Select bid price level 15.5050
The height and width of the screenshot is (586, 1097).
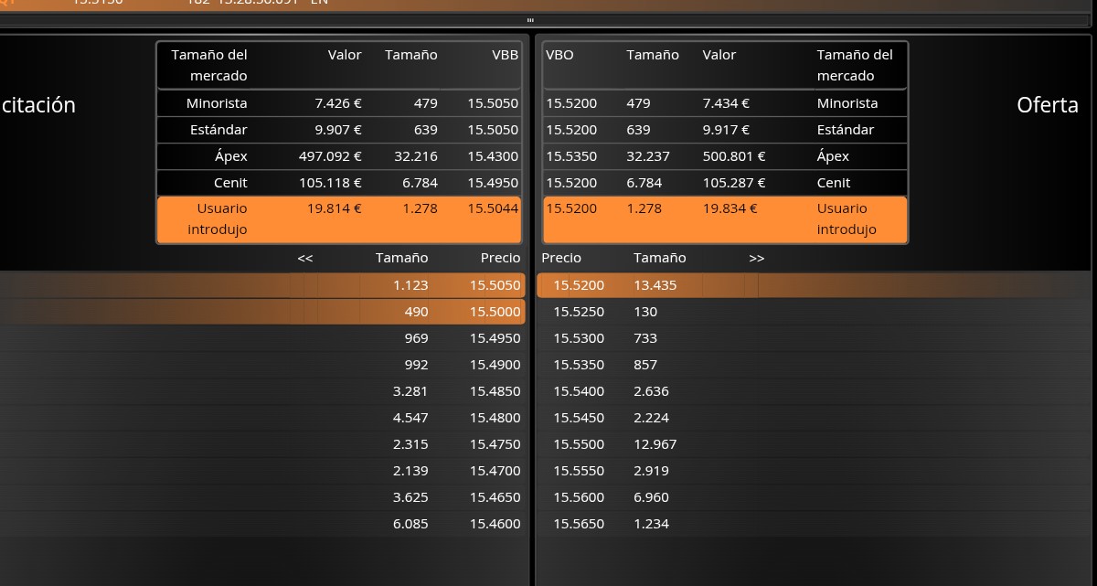262,285
